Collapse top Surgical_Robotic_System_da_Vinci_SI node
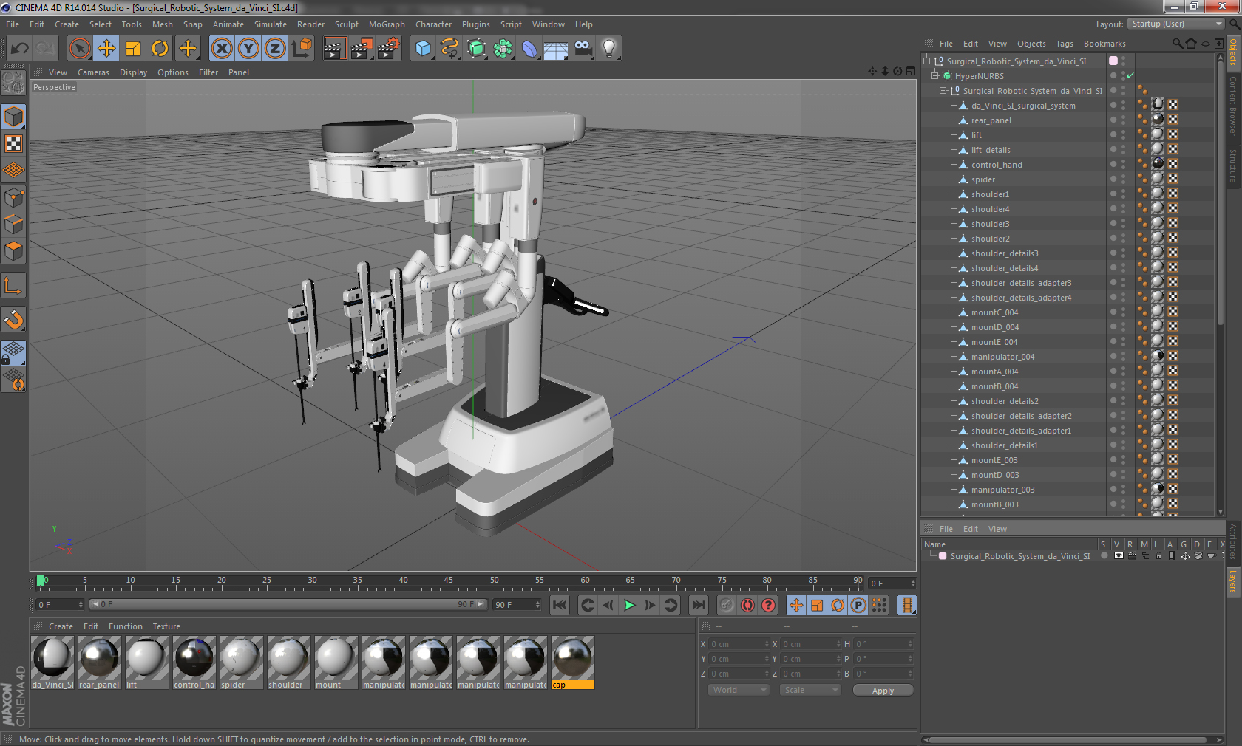The width and height of the screenshot is (1242, 746). pos(926,61)
